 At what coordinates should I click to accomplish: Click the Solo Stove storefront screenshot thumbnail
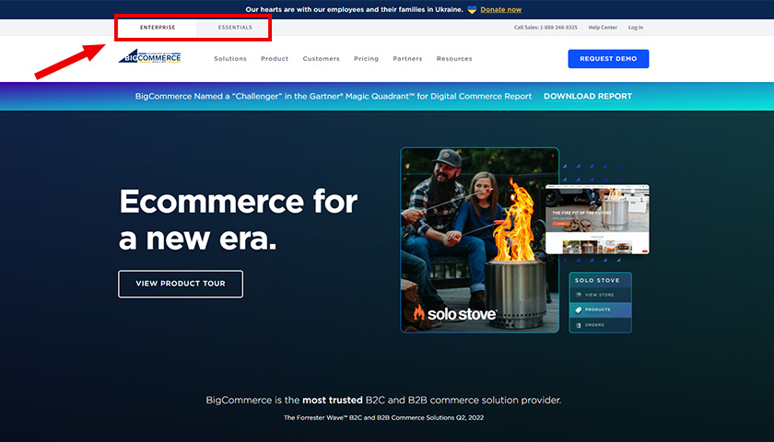[x=597, y=219]
